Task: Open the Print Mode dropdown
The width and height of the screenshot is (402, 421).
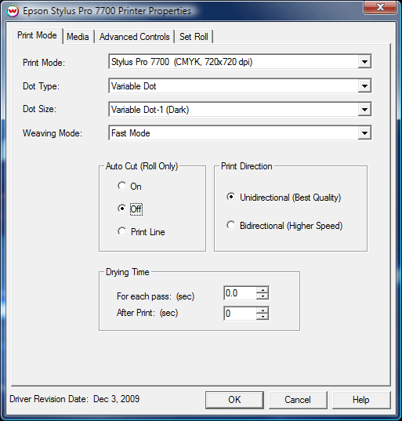Action: [364, 62]
